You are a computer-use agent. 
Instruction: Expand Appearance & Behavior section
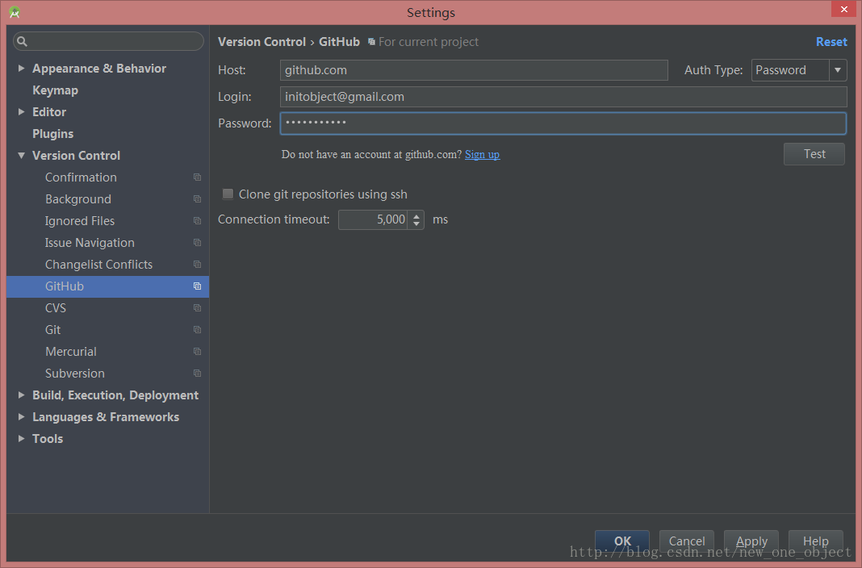[x=22, y=68]
